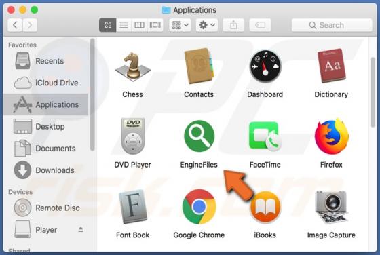Eject the Player device
The image size is (380, 255).
coord(81,229)
